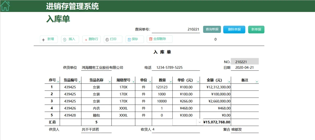Open the 规格型号 column filter dropdown
The height and width of the screenshot is (140, 315).
pyautogui.click(x=133, y=82)
